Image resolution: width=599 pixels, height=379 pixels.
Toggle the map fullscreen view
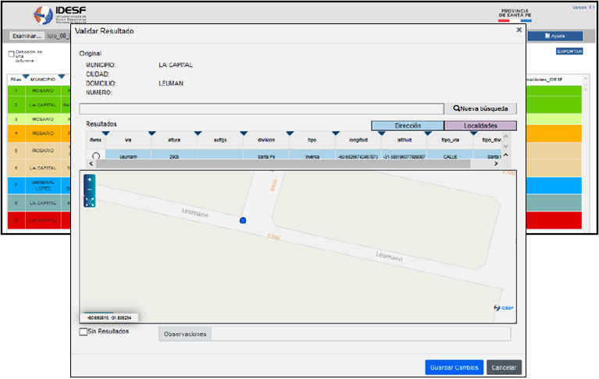coord(90,201)
